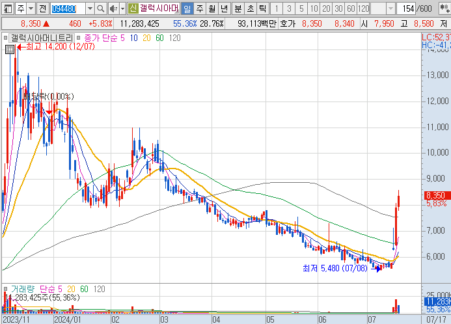This screenshot has height=324, width=451.
Task: Select the 일 (daily) chart period
Action: 187,9
